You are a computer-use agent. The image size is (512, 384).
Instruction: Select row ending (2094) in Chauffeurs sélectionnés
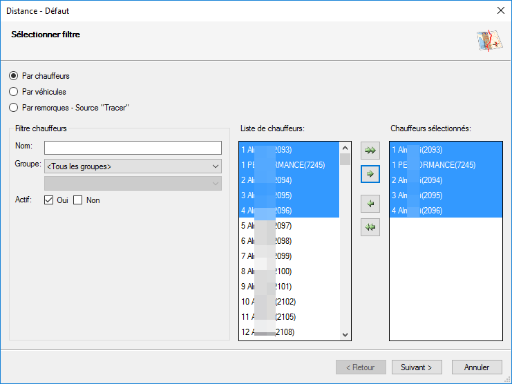tap(446, 180)
